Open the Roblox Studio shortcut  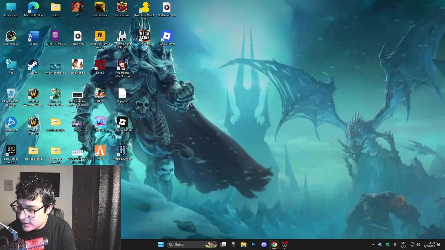point(122,125)
